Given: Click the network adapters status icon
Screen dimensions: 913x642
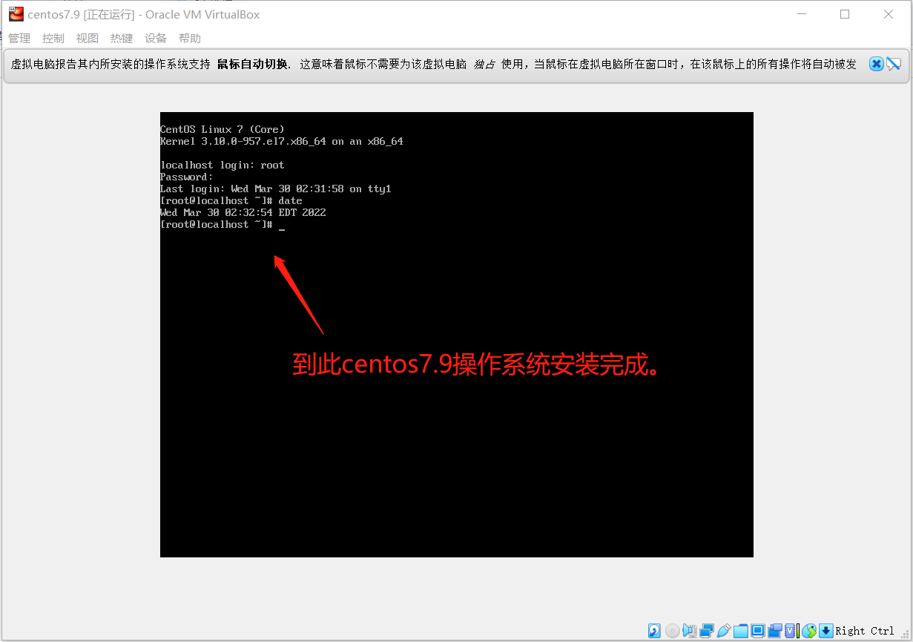Looking at the screenshot, I should (x=707, y=631).
